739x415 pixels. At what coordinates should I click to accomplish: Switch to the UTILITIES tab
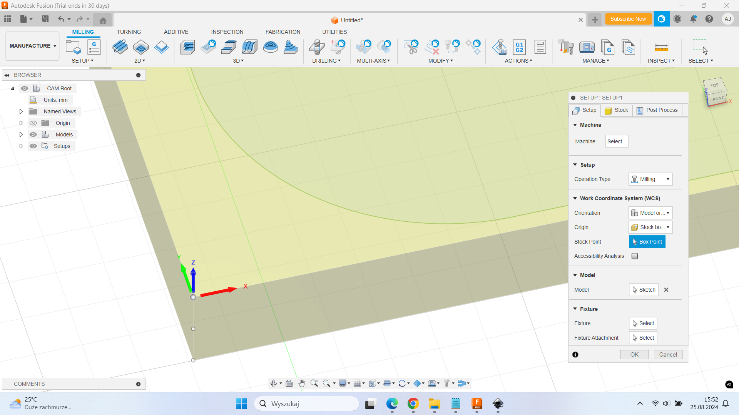point(334,32)
